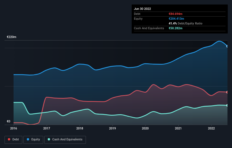
Task: Click the 2017 x-axis label
Action: pos(47,128)
